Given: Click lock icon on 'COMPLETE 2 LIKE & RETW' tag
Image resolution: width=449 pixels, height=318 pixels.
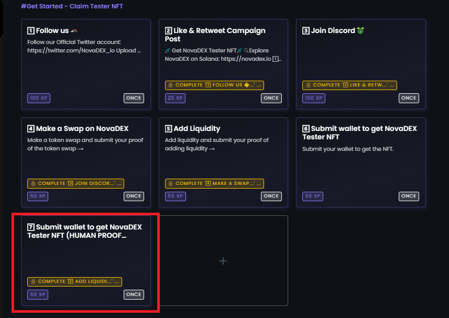Looking at the screenshot, I should pyautogui.click(x=308, y=85).
